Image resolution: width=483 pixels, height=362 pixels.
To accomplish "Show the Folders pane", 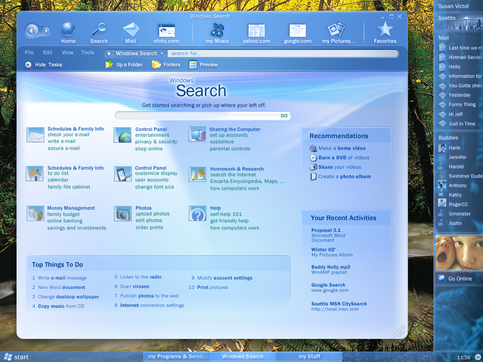I will coord(166,65).
